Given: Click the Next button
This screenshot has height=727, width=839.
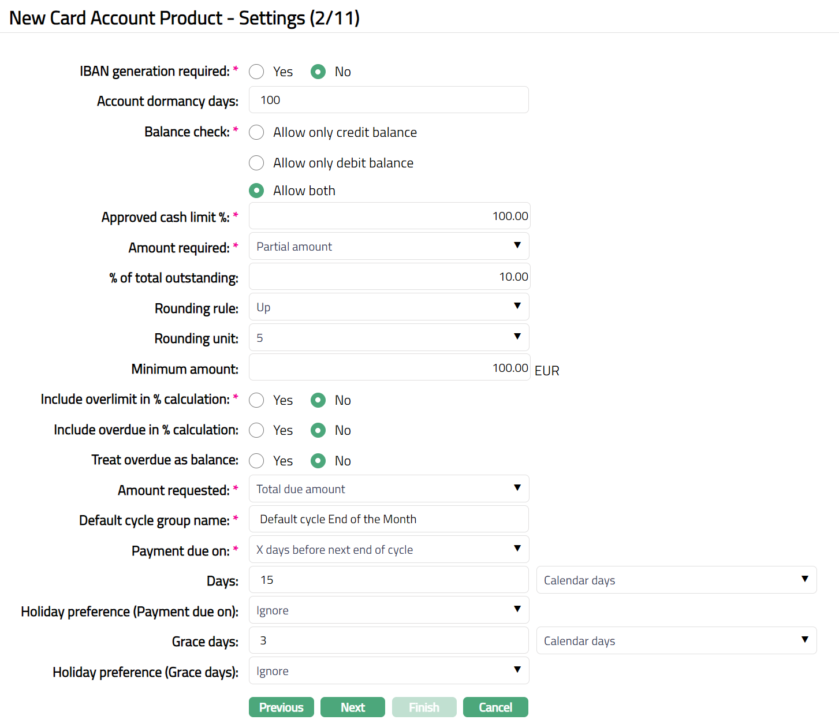Looking at the screenshot, I should click(352, 707).
